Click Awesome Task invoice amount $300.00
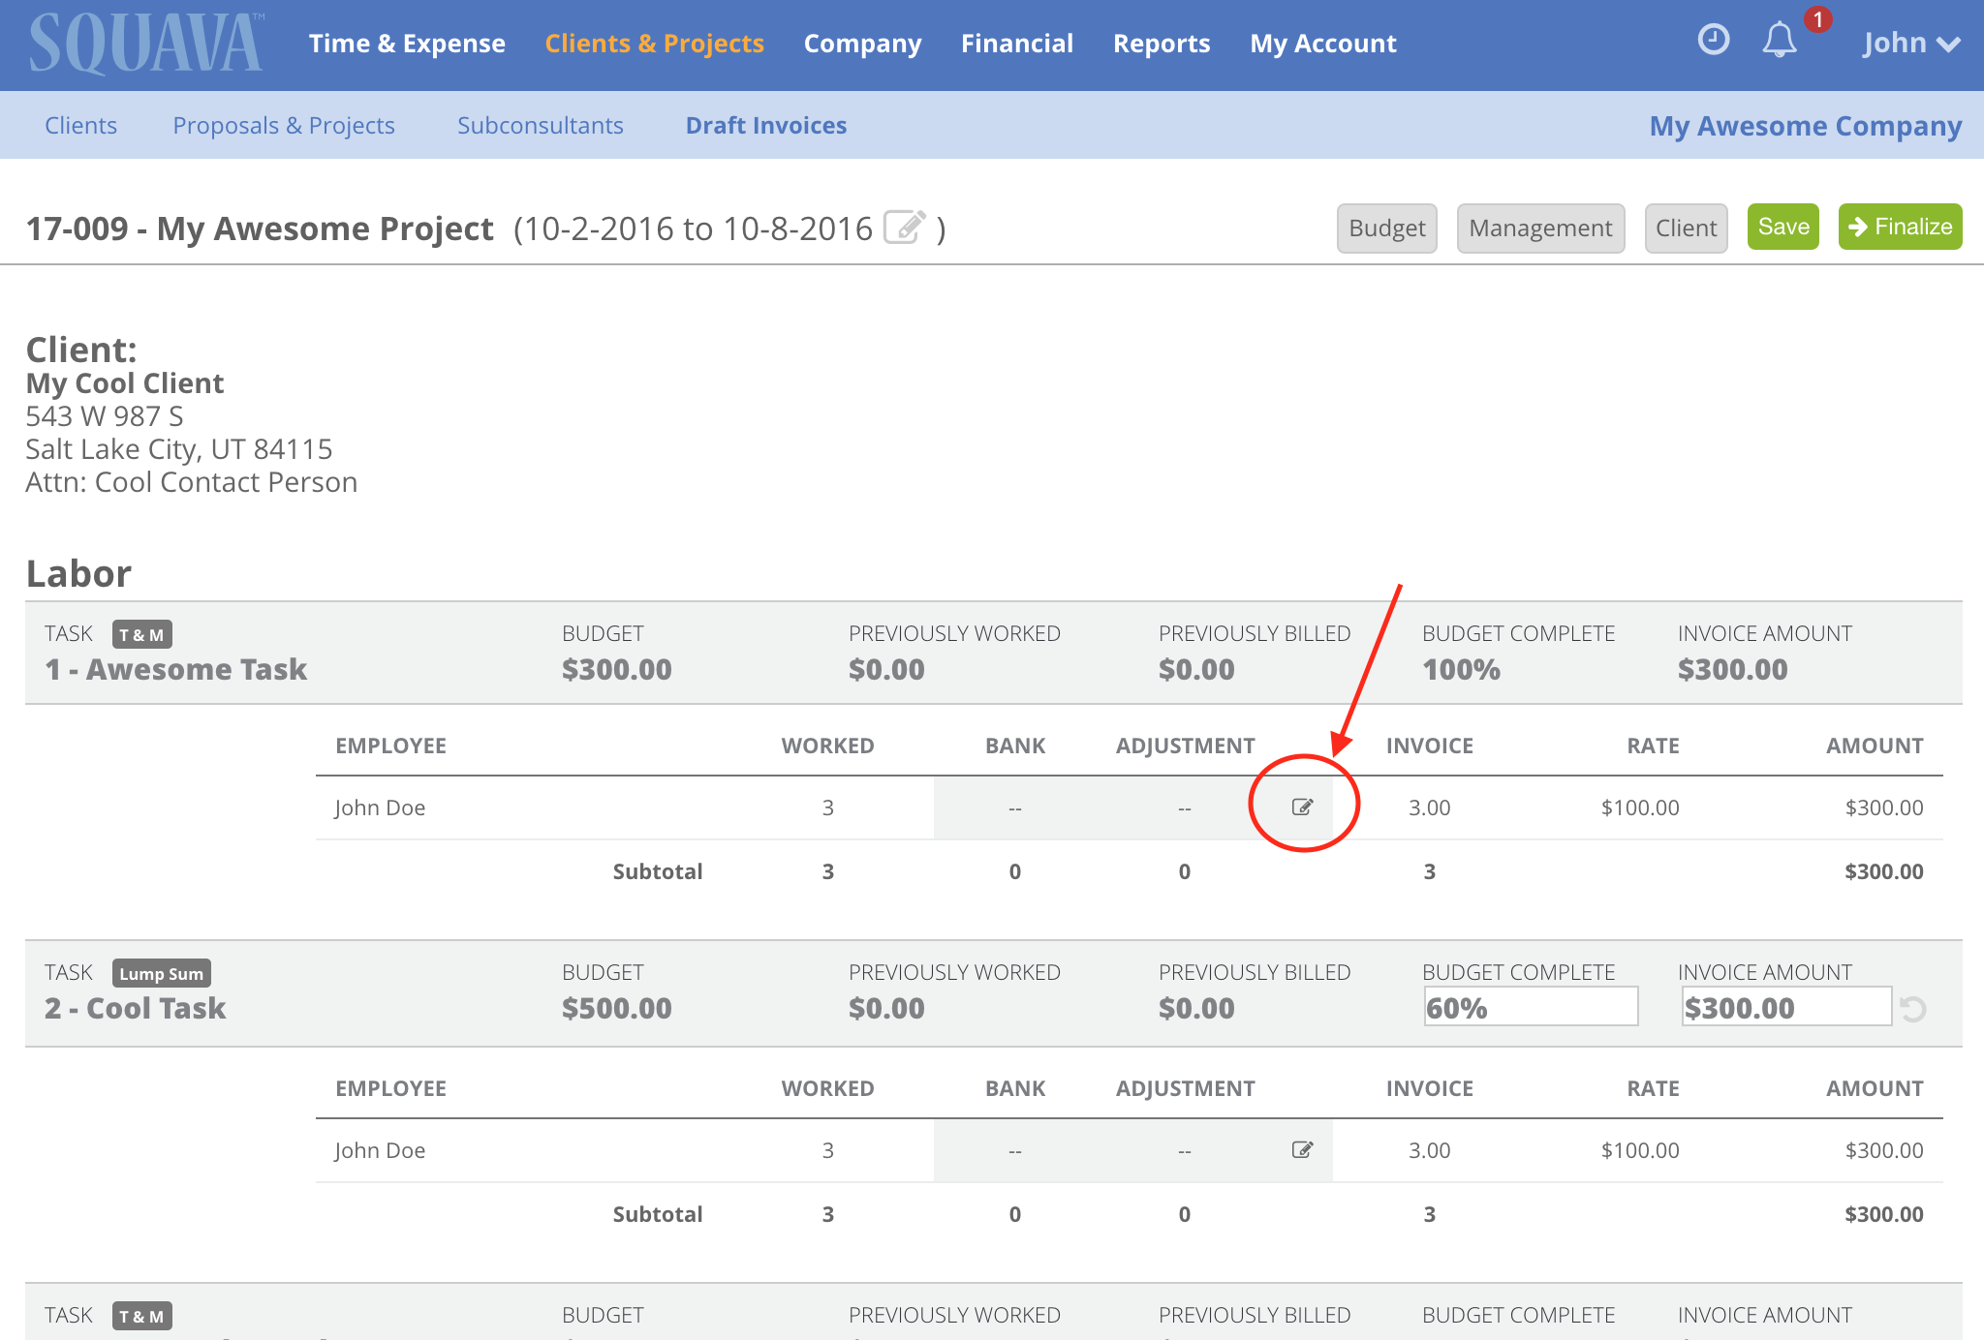Image resolution: width=1984 pixels, height=1340 pixels. (1732, 669)
